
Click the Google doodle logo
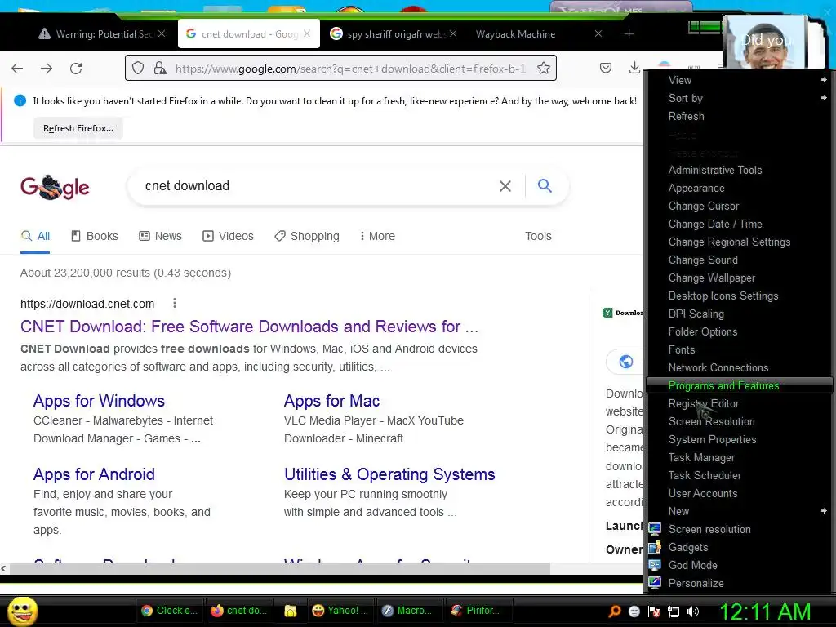pos(55,187)
